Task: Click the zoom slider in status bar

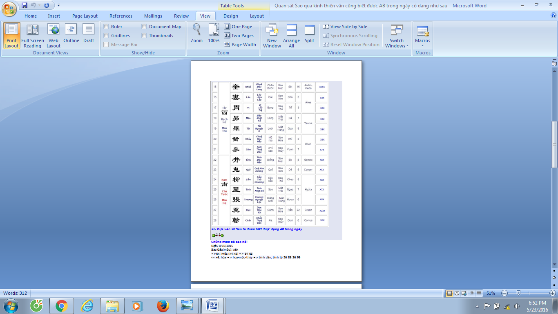Action: (x=518, y=293)
